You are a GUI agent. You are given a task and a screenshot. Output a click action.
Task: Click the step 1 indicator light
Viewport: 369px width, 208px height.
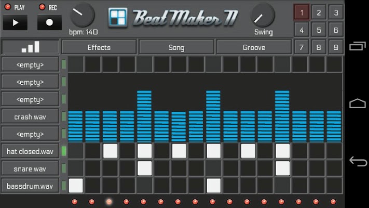tap(74, 202)
